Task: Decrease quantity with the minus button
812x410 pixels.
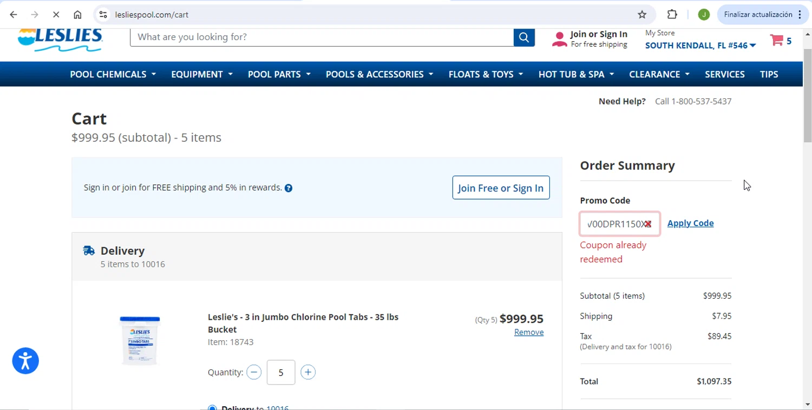Action: (254, 372)
